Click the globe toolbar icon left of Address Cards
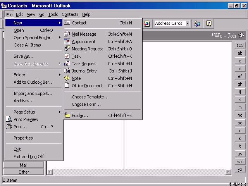The image size is (248, 186). pyautogui.click(x=146, y=24)
